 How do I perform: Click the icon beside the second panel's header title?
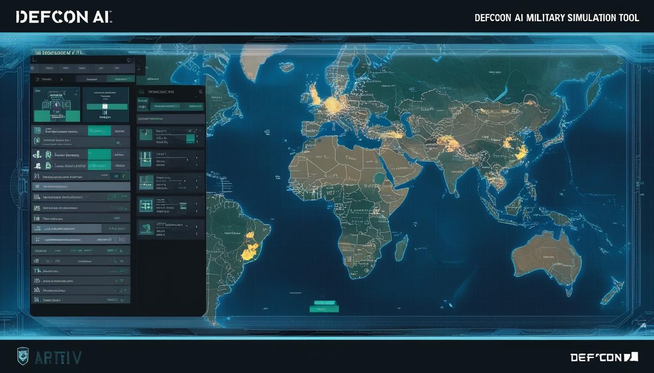[x=142, y=91]
